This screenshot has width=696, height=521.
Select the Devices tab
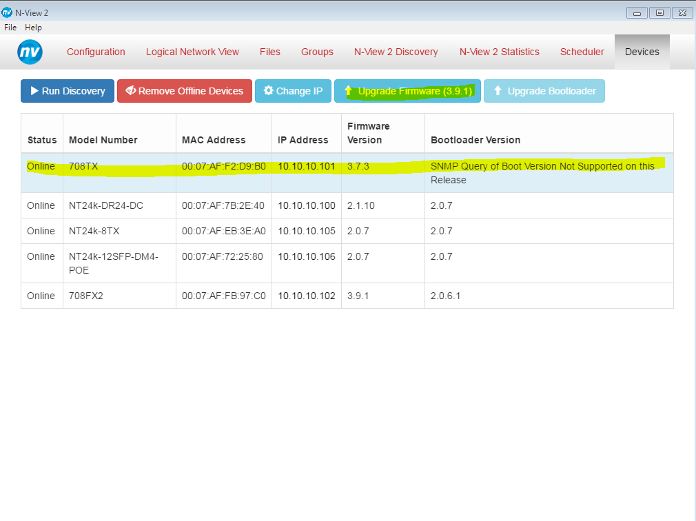642,52
